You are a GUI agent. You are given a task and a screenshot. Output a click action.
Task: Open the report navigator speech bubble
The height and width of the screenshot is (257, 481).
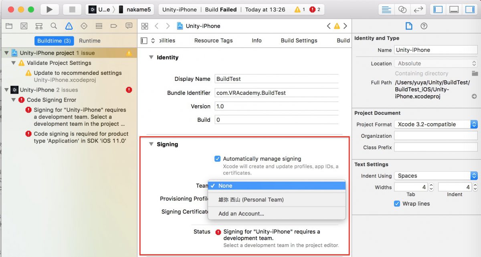(129, 26)
